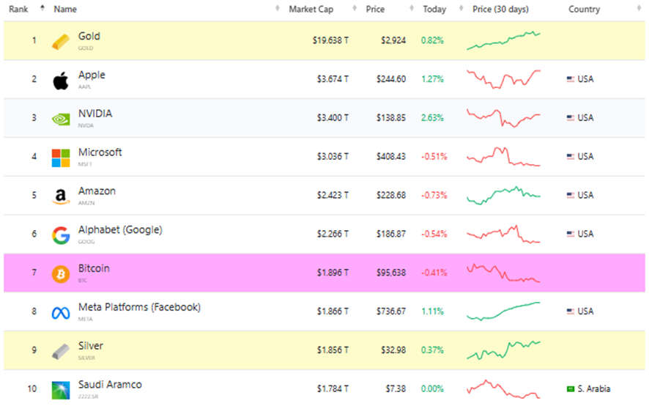Sort table by Rank column
Viewport: 649px width, 406px height.
(x=18, y=10)
